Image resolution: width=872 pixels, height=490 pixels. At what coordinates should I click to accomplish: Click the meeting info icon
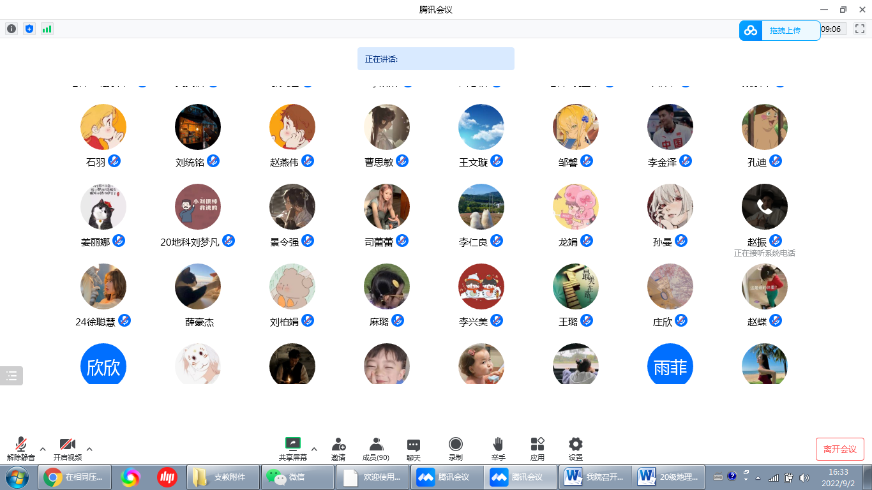point(11,29)
